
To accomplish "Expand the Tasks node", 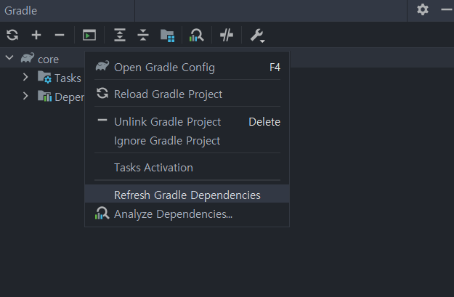I will (x=25, y=77).
